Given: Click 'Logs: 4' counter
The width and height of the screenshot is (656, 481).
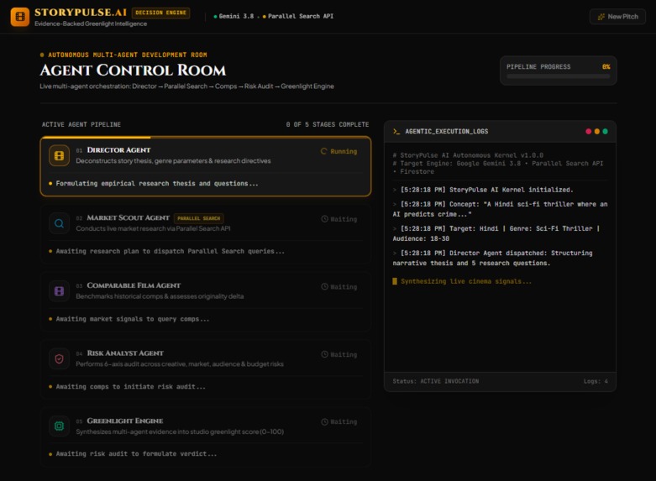Looking at the screenshot, I should [x=596, y=381].
